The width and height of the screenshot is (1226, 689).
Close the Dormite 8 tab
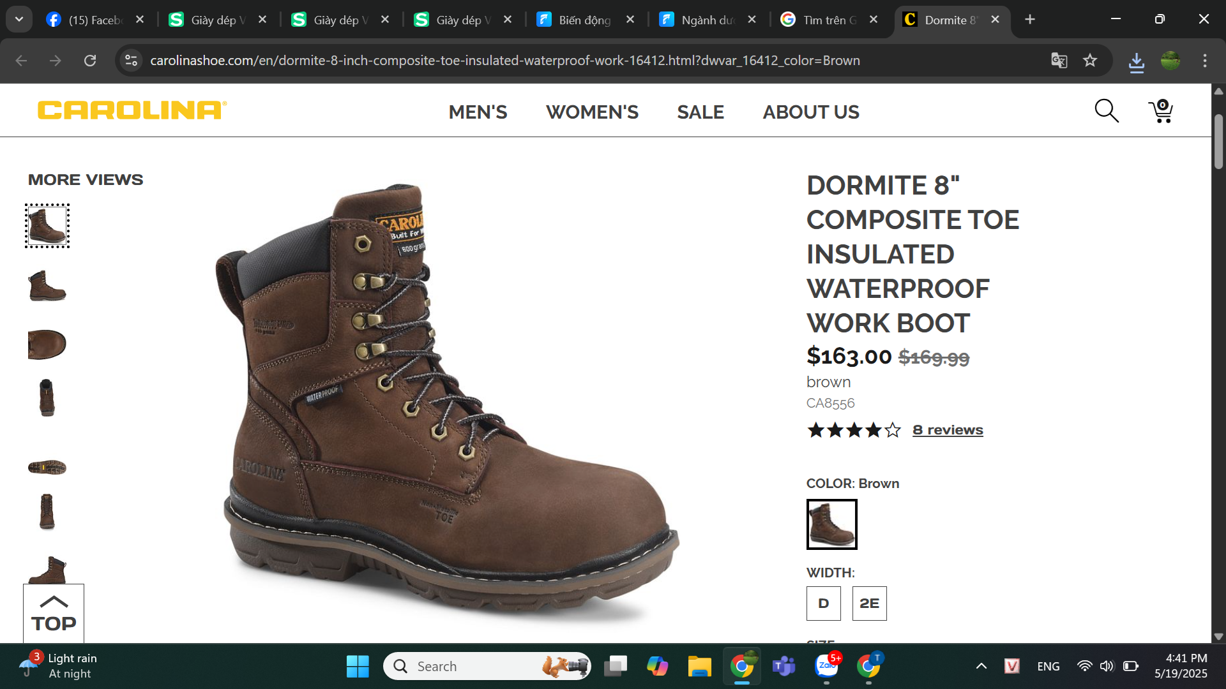[x=995, y=20]
